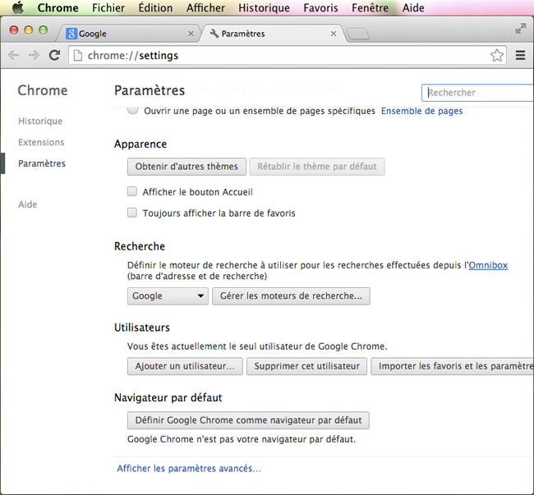Viewport: 534px width, 495px height.
Task: Open the Ensemble de pages link
Action: pyautogui.click(x=421, y=111)
